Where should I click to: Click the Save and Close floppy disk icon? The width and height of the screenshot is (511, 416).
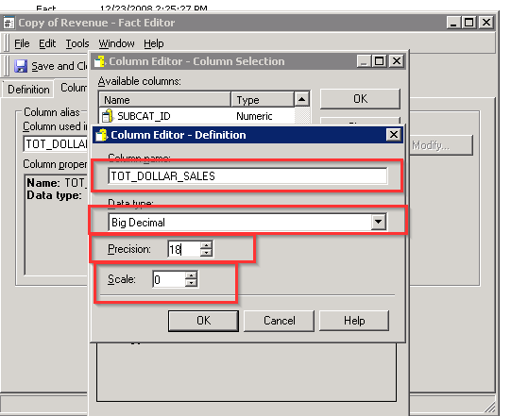pos(21,66)
